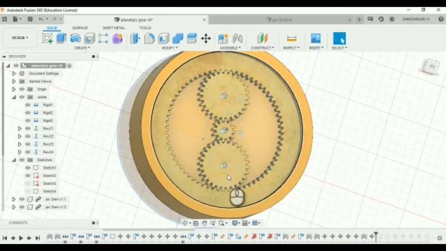Select the Move/Copy arrows tool
Viewport: 446px width, 251px height.
click(x=206, y=38)
